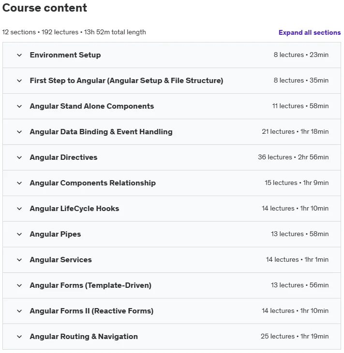The height and width of the screenshot is (353, 344).
Task: Select the Angular Services section heading
Action: [60, 260]
